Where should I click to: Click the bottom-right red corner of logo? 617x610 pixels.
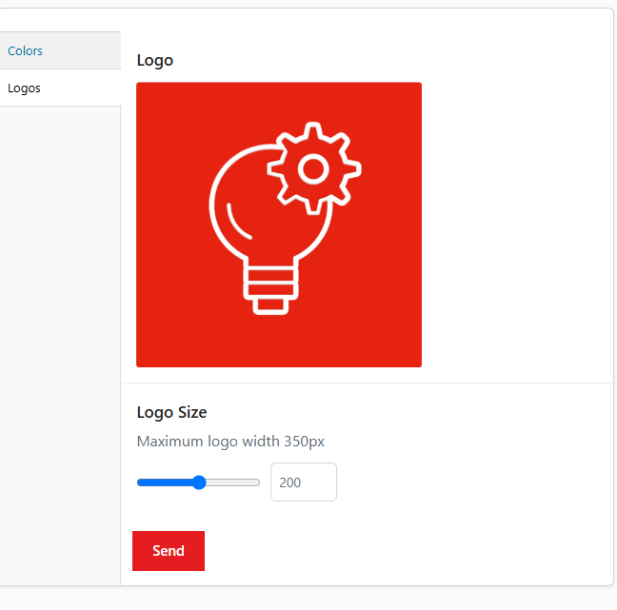click(413, 359)
